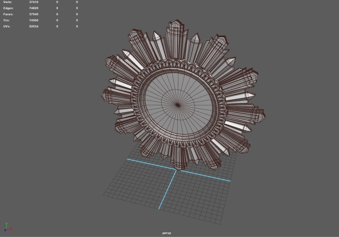Click the UVs count value 52034
The image size is (339, 237).
tap(34, 26)
